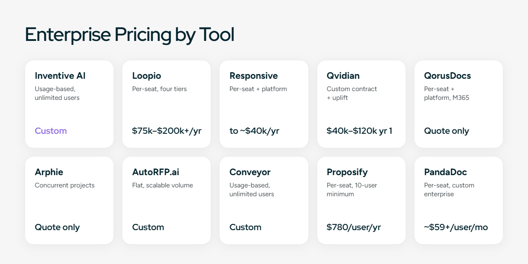Select the Responsive card title

253,76
